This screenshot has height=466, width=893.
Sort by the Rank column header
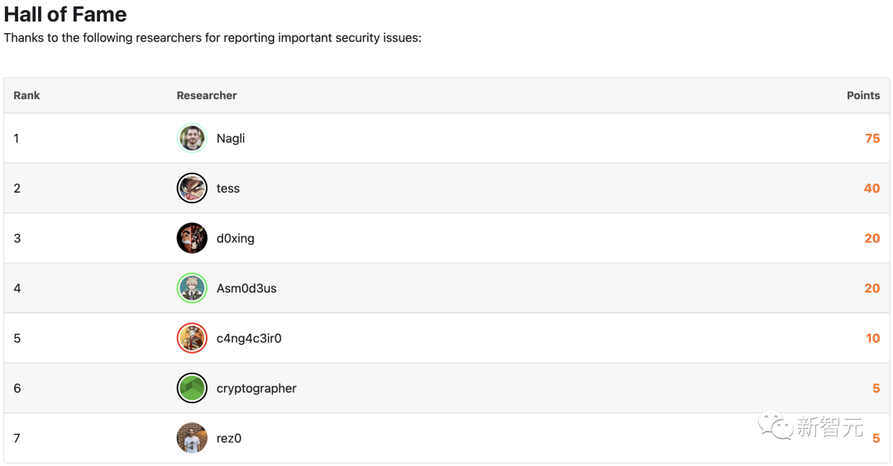click(x=26, y=96)
